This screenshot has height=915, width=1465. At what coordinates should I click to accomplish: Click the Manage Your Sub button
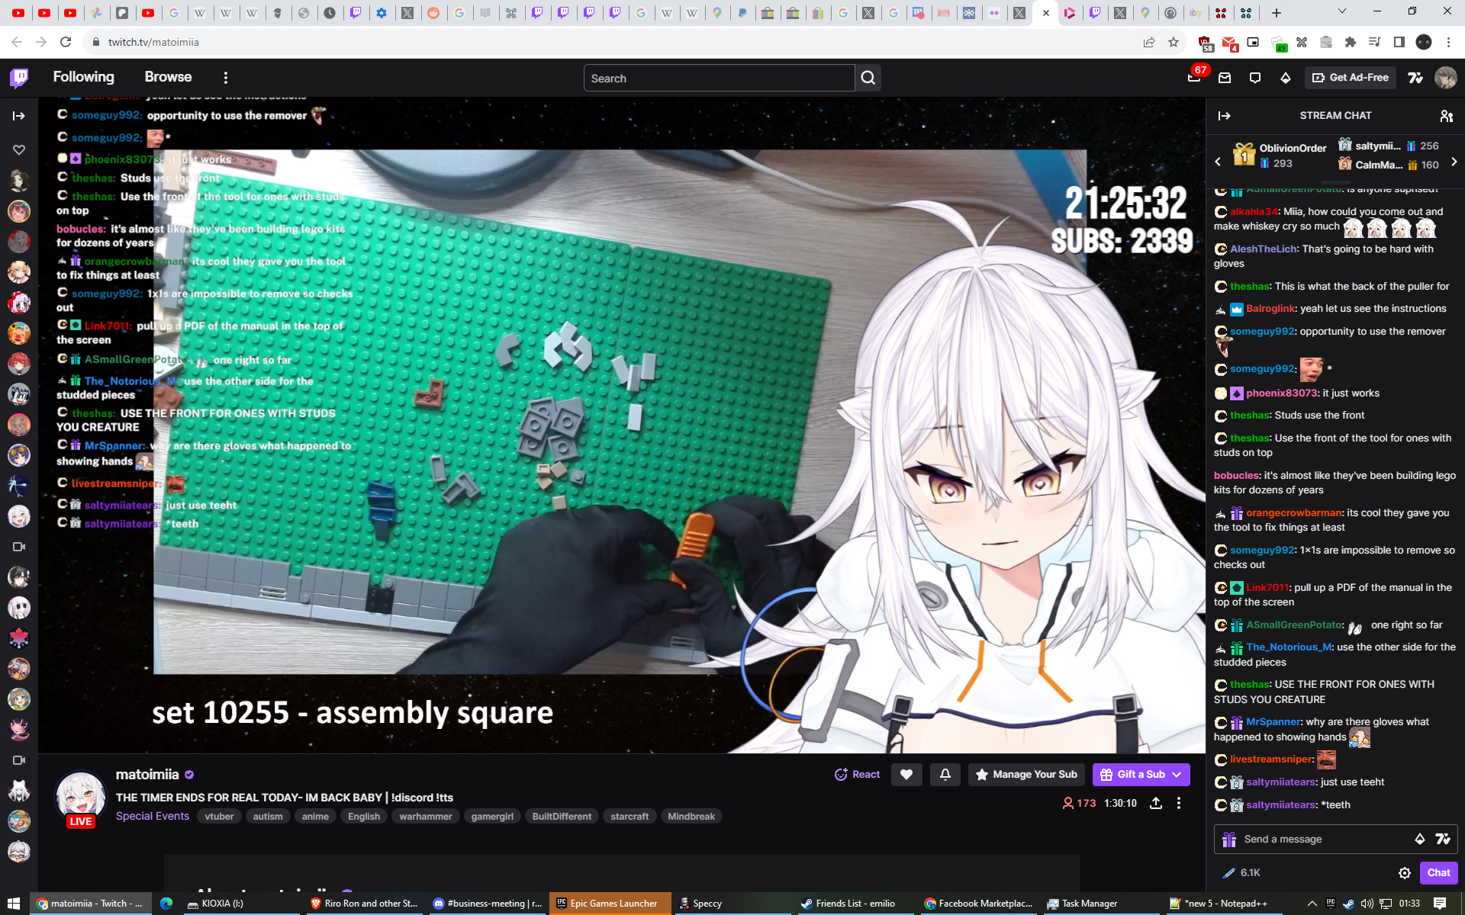tap(1026, 775)
